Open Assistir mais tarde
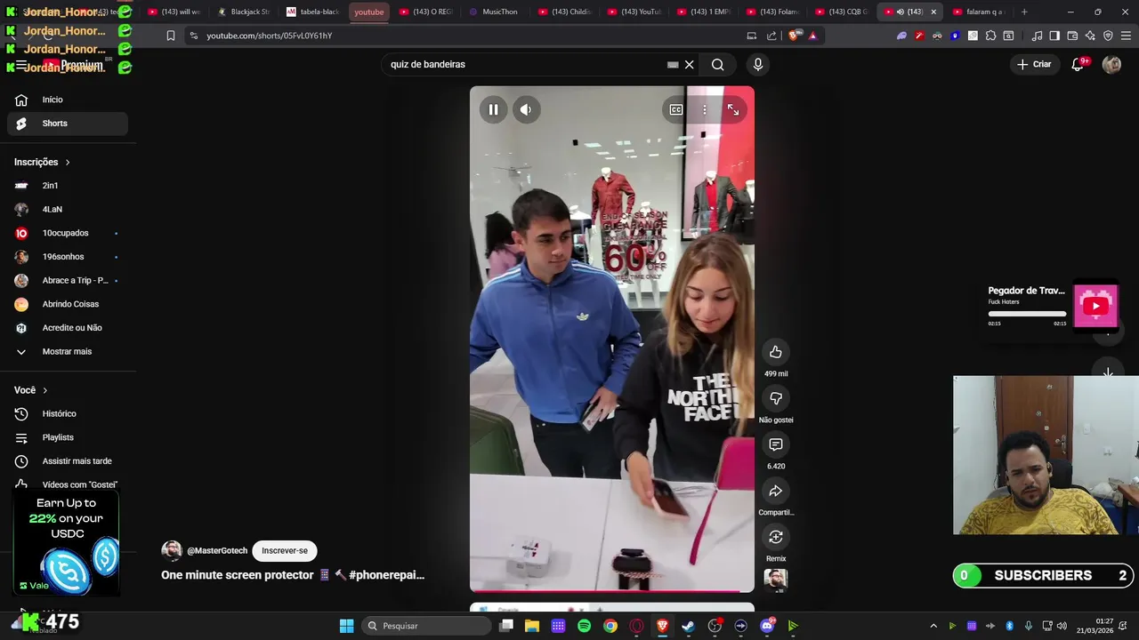 [x=68, y=461]
